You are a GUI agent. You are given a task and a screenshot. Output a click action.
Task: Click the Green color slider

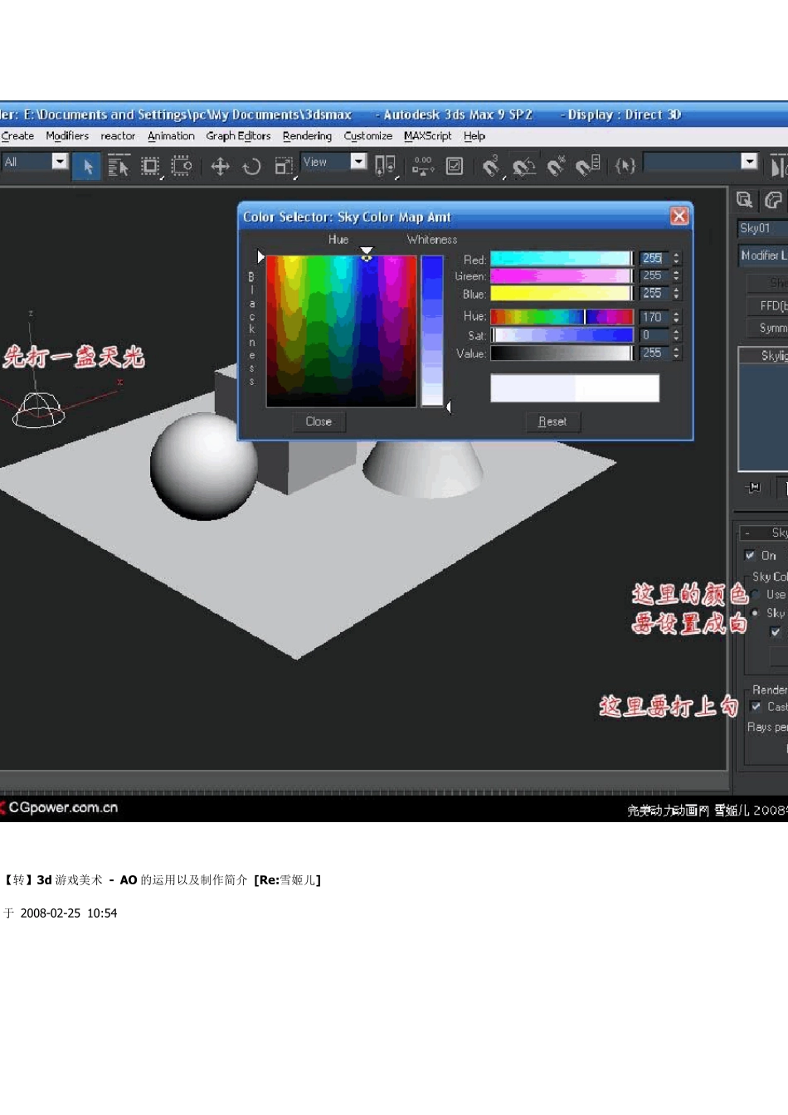coord(562,275)
